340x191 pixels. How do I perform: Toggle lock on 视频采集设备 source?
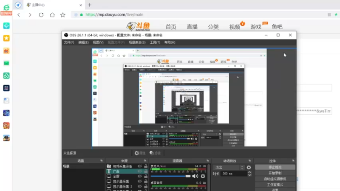146,166
